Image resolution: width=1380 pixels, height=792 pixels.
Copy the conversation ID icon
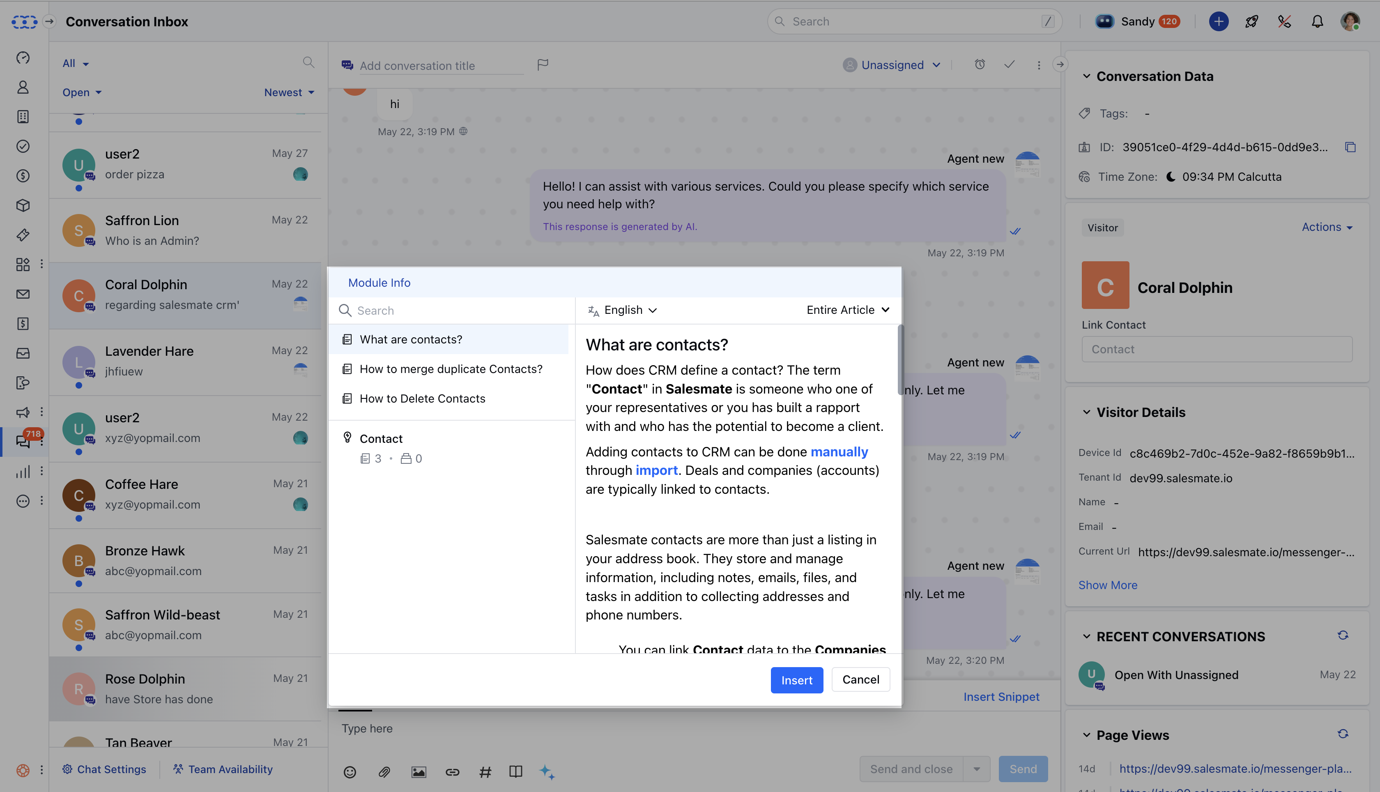pos(1350,147)
